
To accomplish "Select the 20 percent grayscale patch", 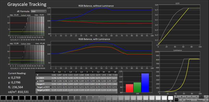I will coord(71,99).
